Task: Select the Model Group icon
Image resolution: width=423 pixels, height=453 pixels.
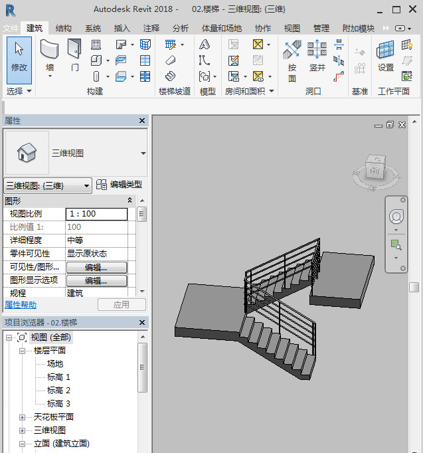Action: (x=205, y=76)
